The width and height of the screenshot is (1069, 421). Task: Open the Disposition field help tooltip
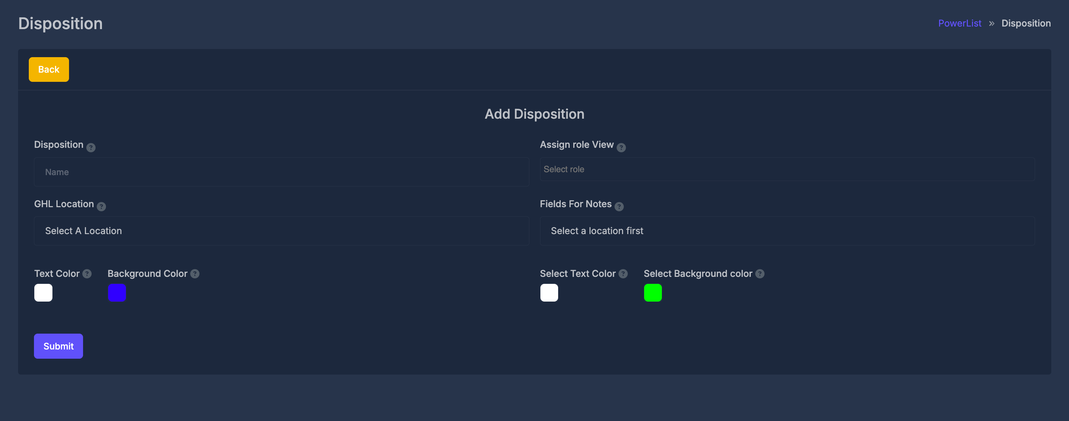tap(90, 147)
